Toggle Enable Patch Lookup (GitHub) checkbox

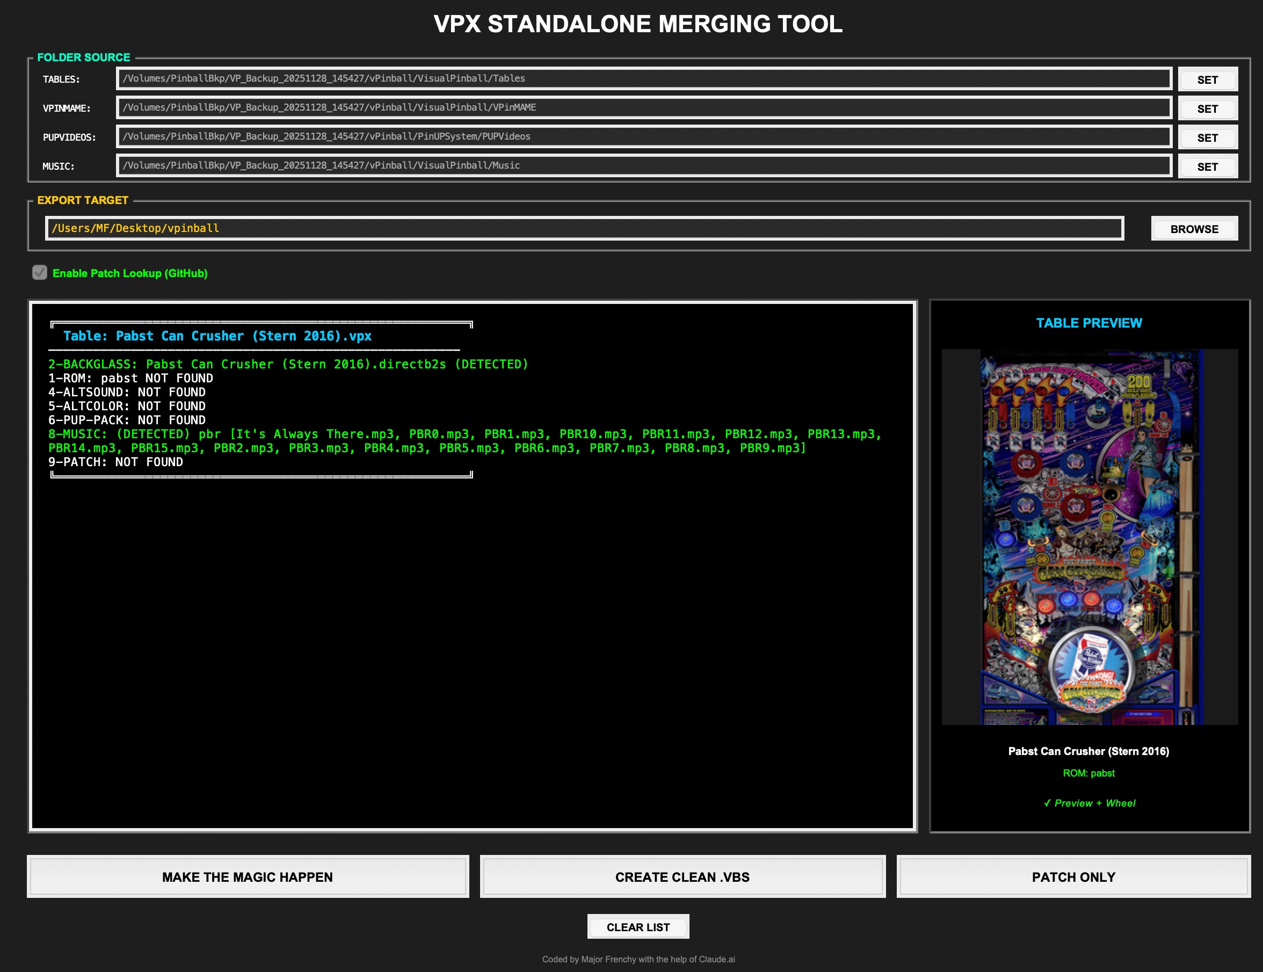[x=40, y=273]
